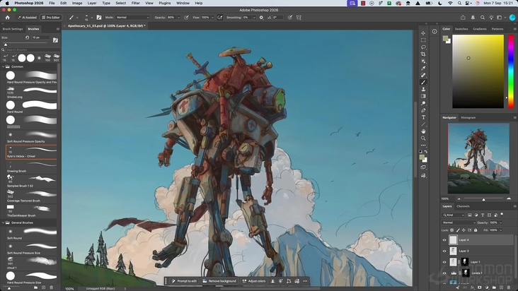Delete layer with trash icon
This screenshot has width=518, height=291.
[509, 287]
